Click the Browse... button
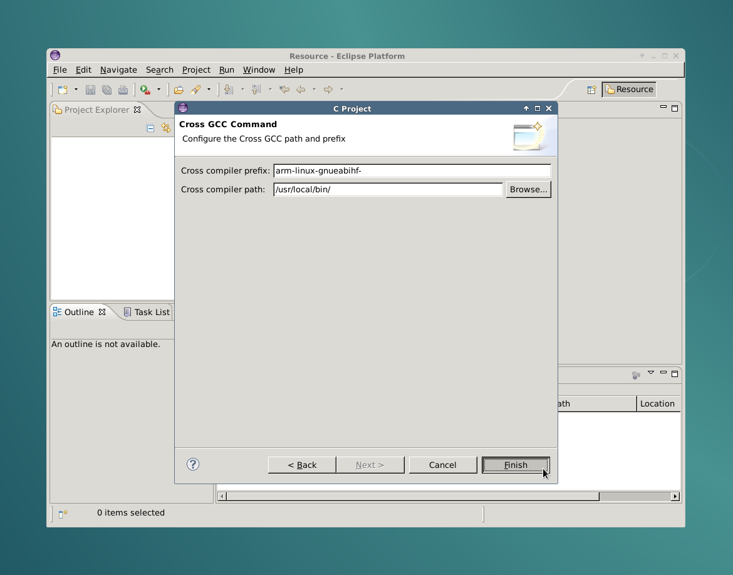This screenshot has height=575, width=733. point(528,189)
